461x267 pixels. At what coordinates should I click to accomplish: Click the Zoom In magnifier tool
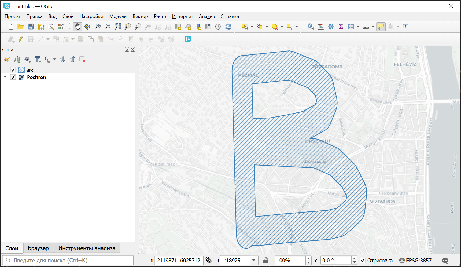point(98,27)
